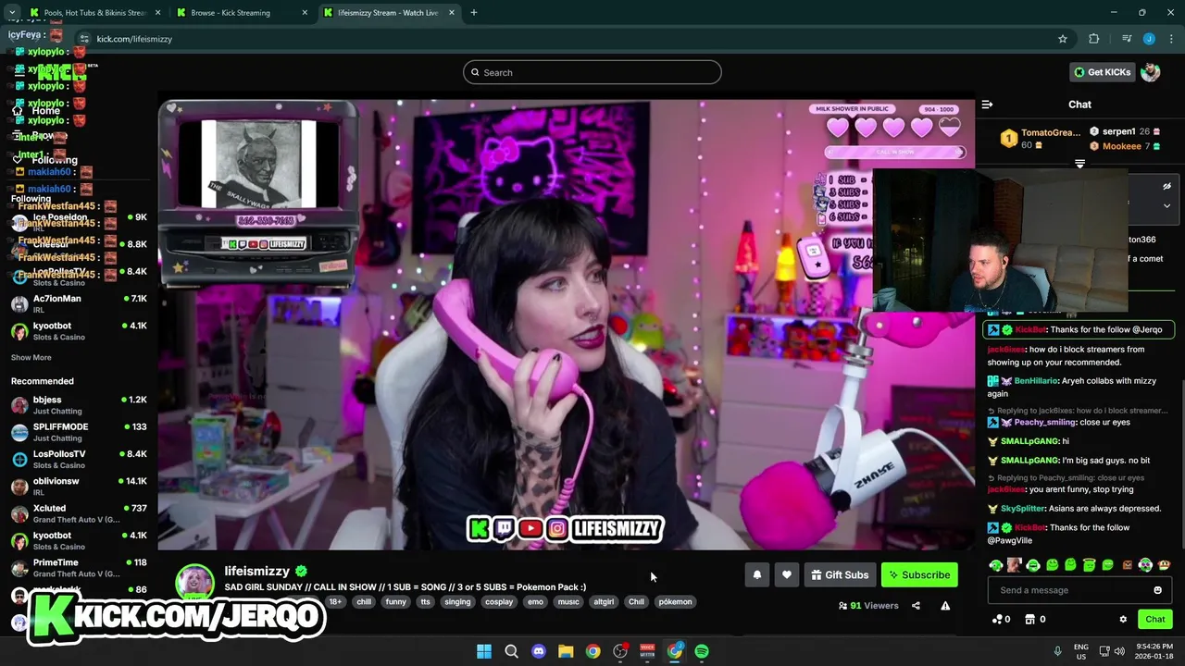This screenshot has height=666, width=1185.
Task: Select the singing tag
Action: (457, 602)
